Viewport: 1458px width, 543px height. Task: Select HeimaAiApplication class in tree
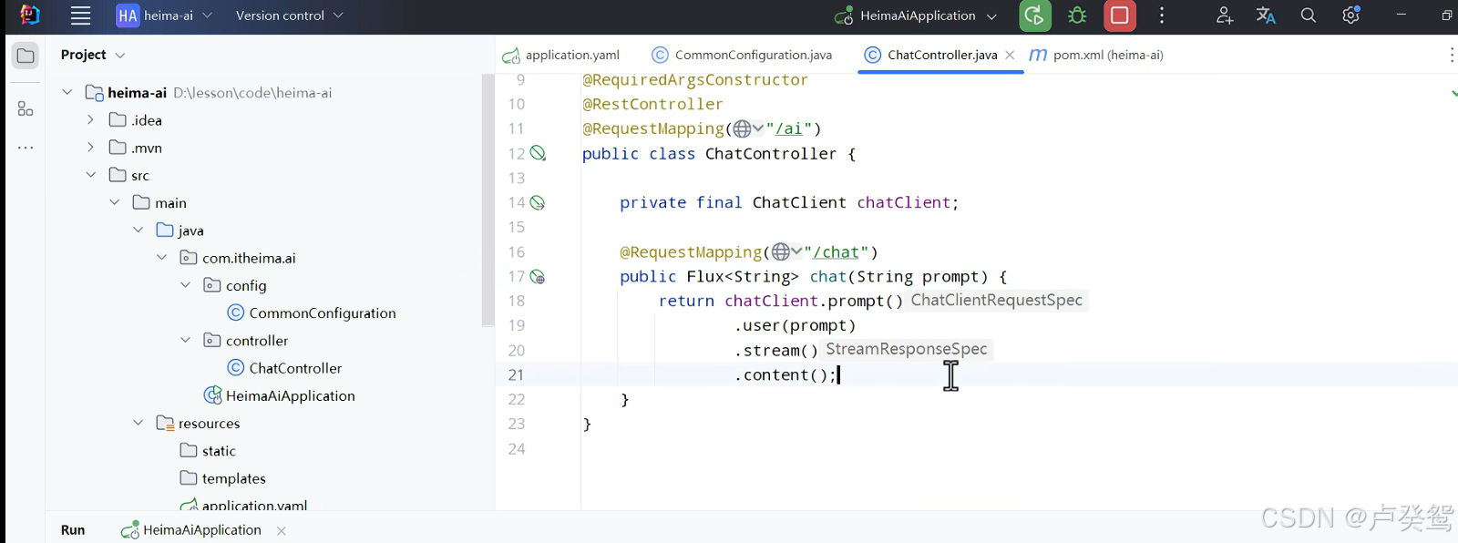point(279,395)
